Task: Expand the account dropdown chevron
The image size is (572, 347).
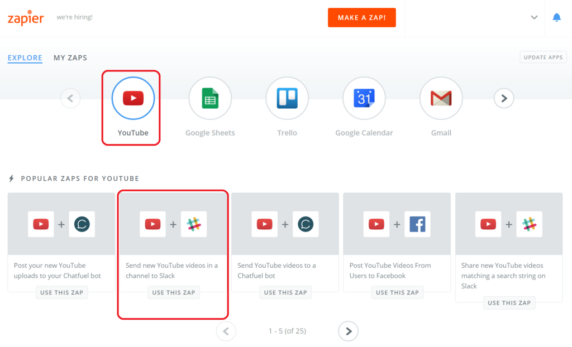Action: [x=534, y=17]
